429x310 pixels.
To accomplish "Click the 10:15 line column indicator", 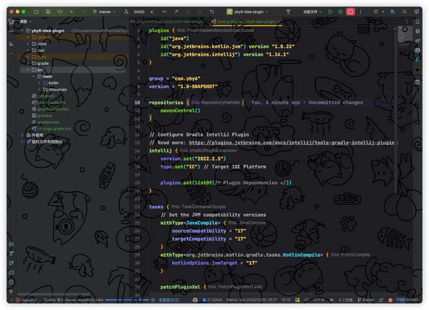I will coord(286,300).
